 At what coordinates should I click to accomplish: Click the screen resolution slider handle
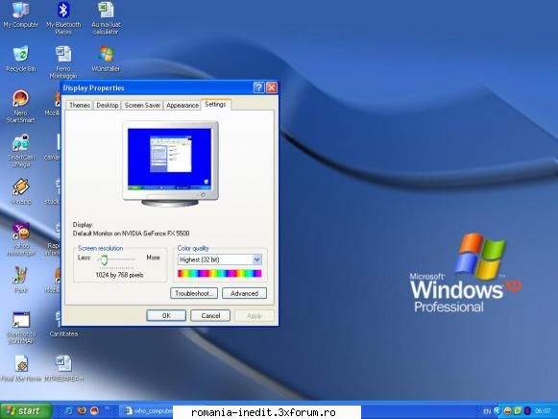[x=104, y=259]
